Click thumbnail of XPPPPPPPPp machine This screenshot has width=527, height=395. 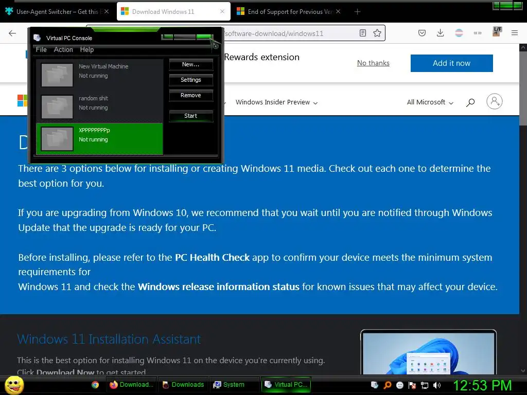[x=57, y=139]
